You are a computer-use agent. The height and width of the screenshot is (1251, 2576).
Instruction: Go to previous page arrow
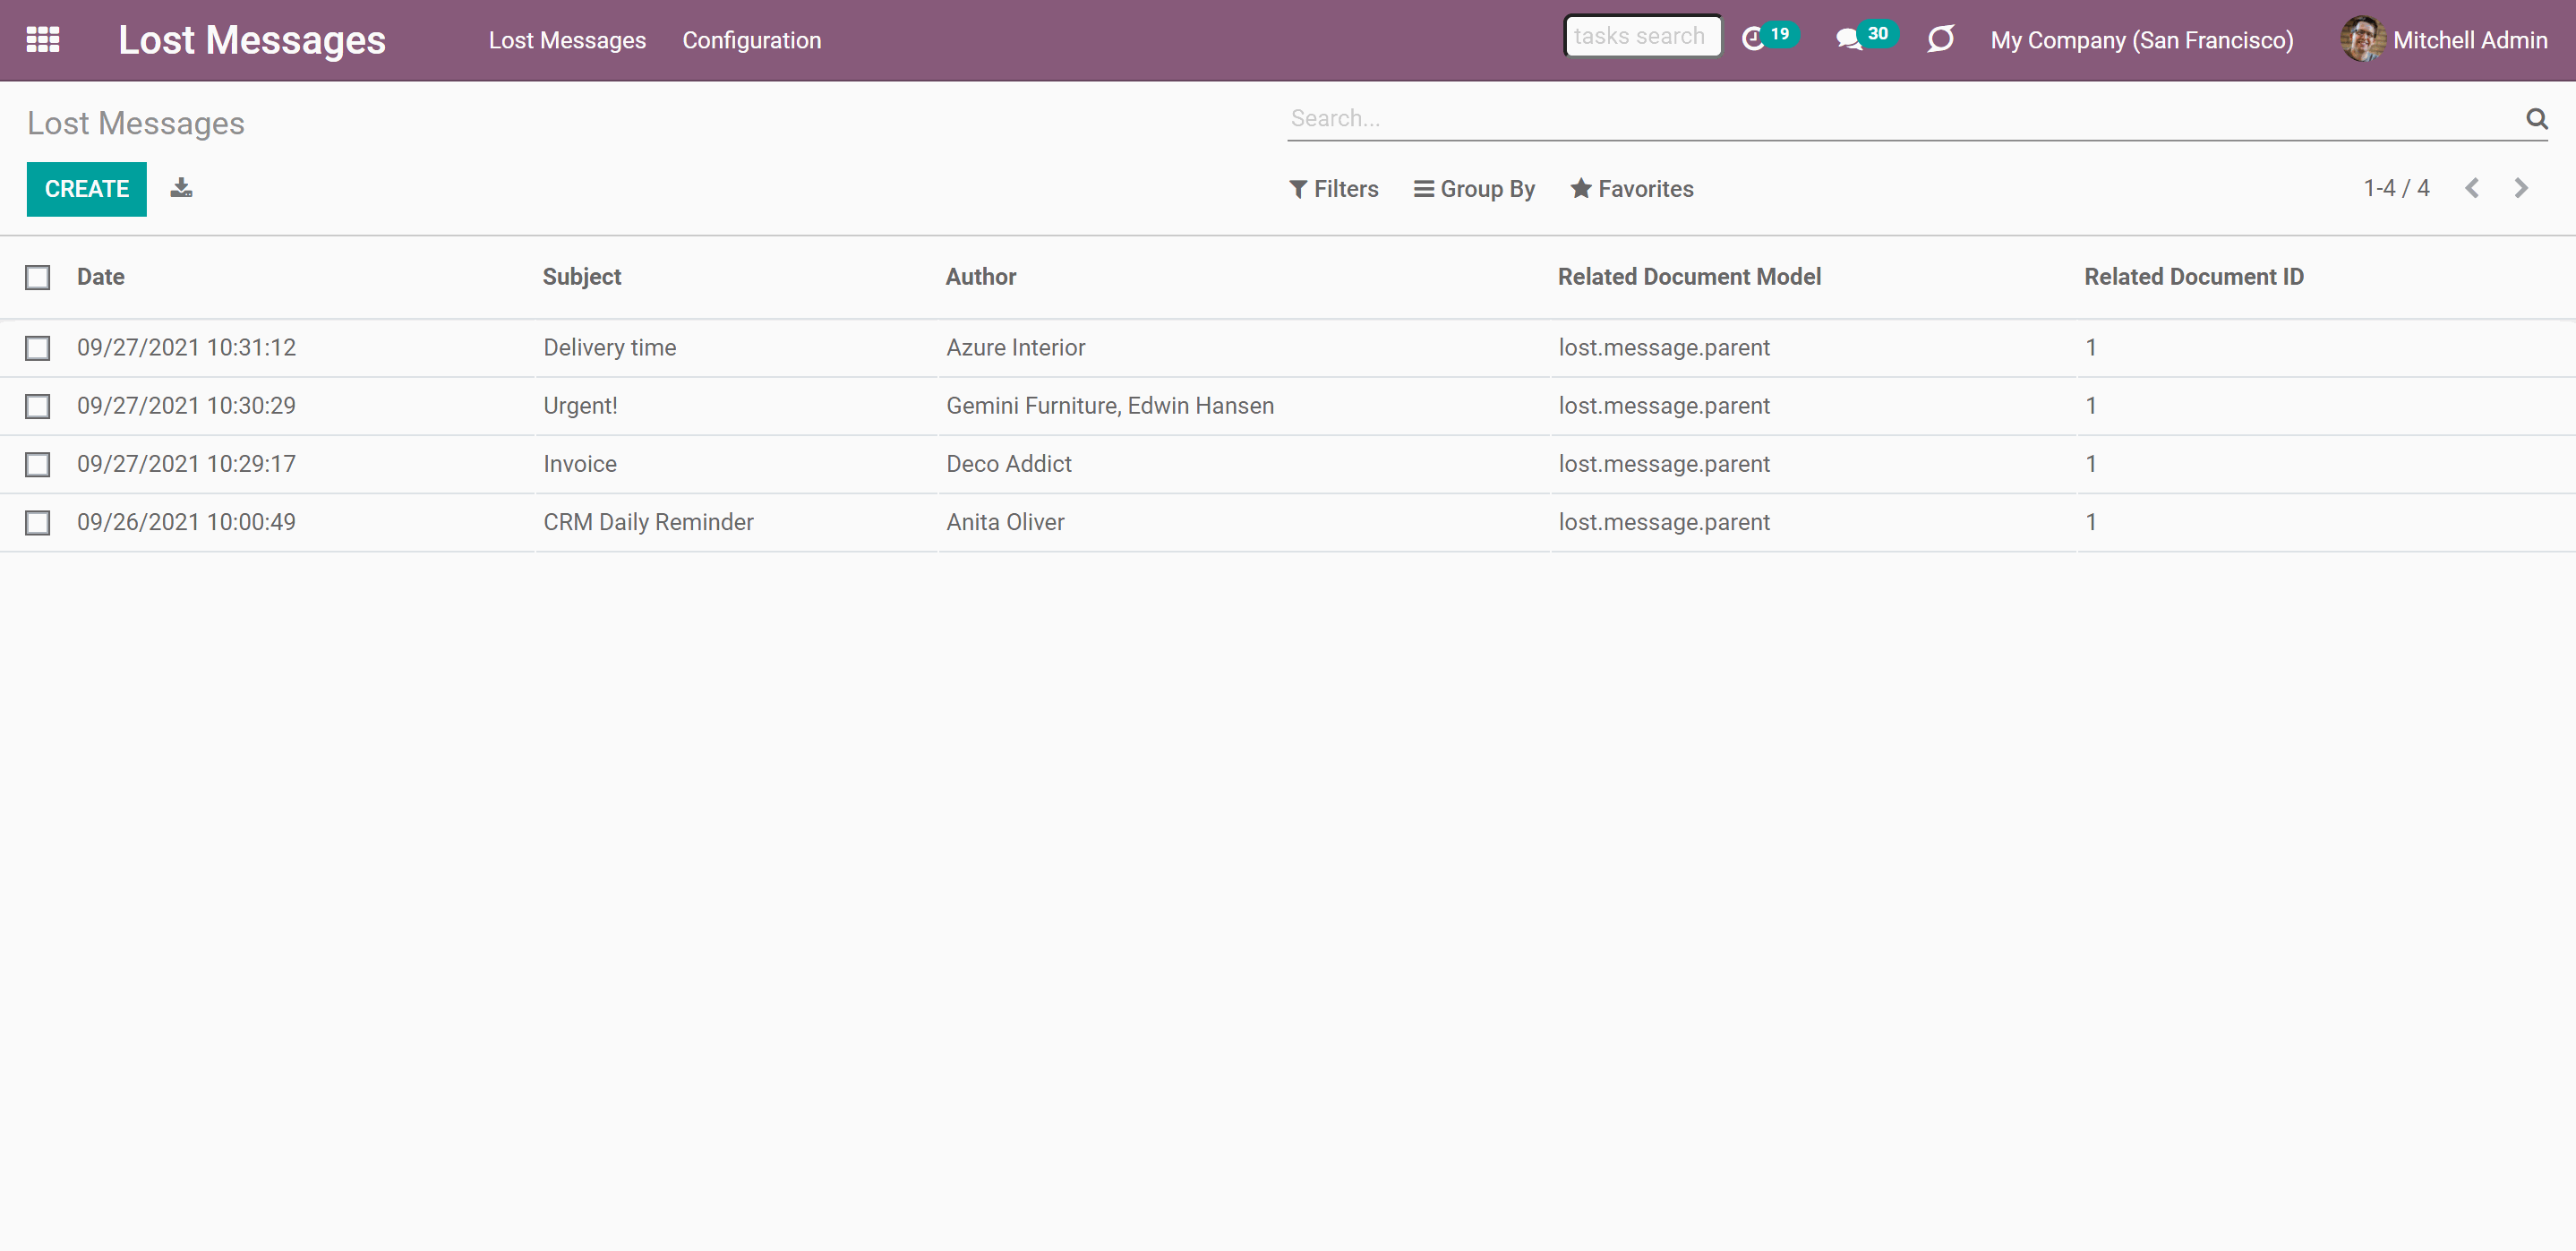pyautogui.click(x=2472, y=188)
